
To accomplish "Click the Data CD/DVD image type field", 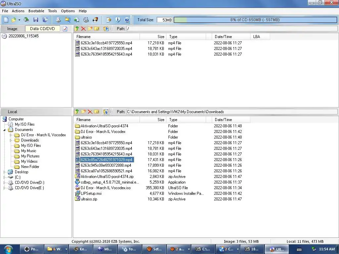I will tap(43, 29).
